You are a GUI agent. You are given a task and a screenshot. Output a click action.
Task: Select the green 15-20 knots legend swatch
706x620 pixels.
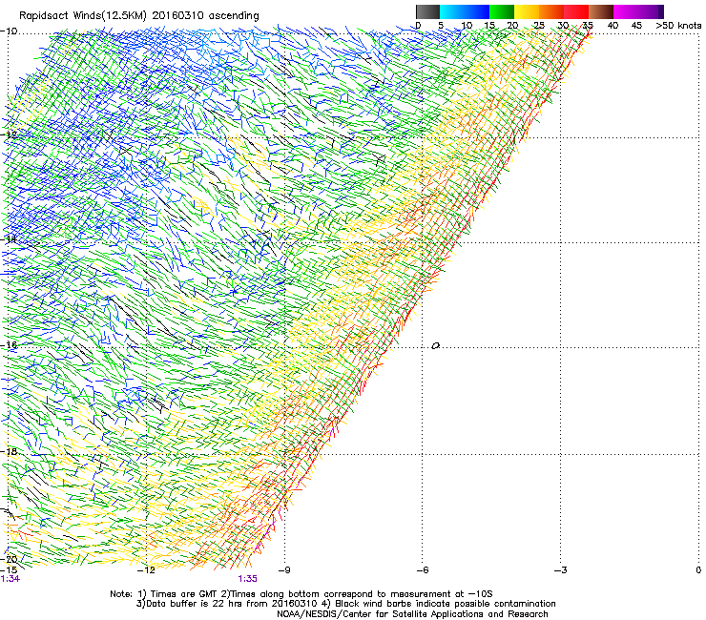[502, 11]
